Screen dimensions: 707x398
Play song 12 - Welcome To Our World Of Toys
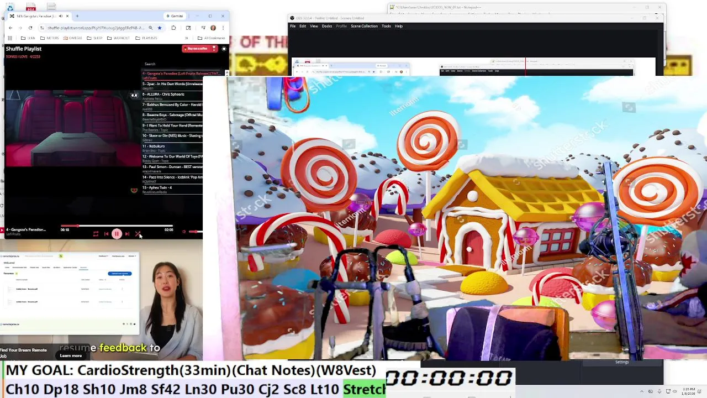[172, 158]
